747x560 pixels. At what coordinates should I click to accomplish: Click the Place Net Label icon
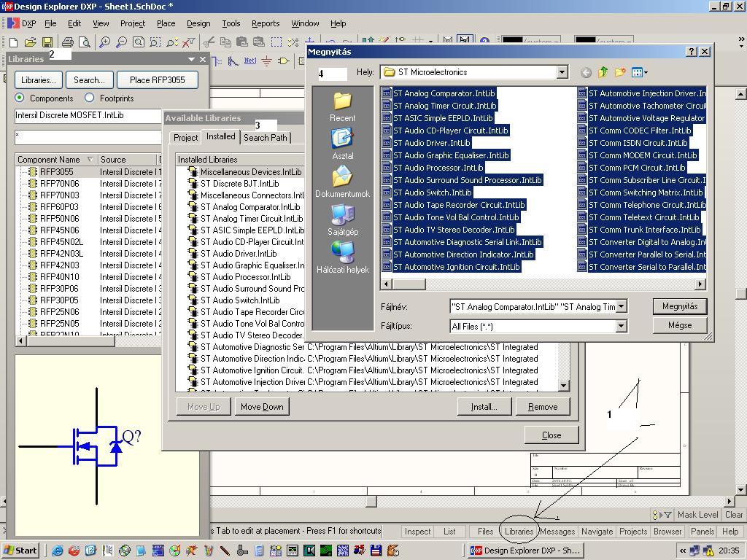[249, 61]
